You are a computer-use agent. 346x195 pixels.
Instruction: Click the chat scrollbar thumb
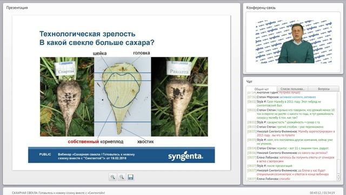[x=338, y=166]
